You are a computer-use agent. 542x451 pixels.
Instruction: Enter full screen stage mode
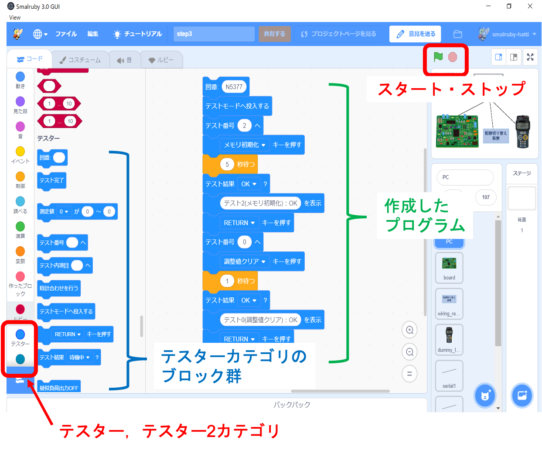(x=530, y=57)
